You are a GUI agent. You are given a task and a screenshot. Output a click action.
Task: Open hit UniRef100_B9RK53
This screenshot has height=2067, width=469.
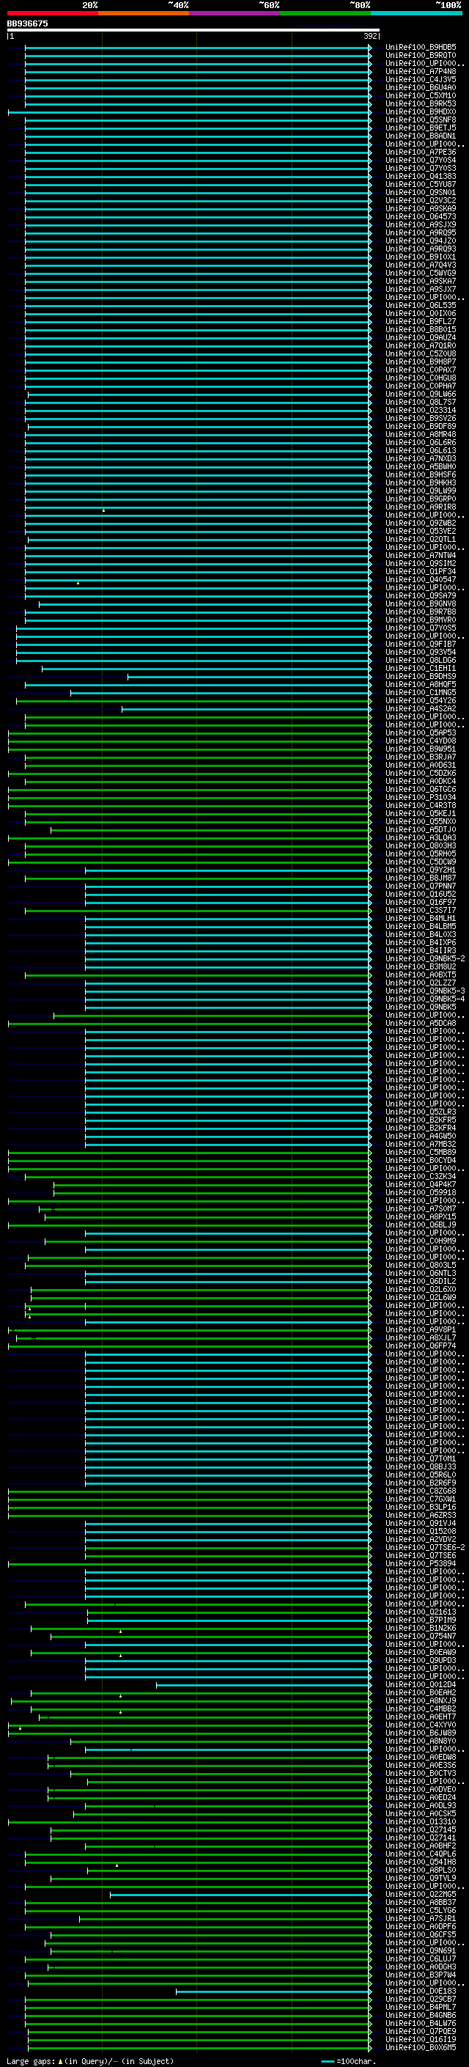(x=421, y=103)
